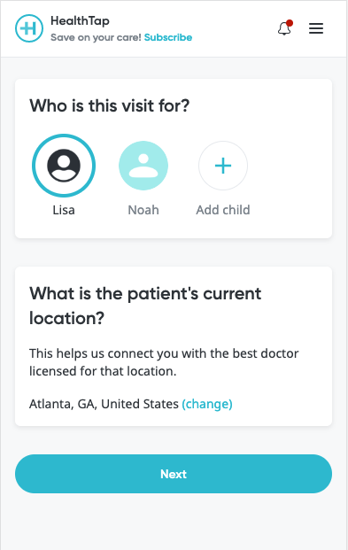Follow the Subscribe link
This screenshot has height=550, width=348.
coord(168,37)
